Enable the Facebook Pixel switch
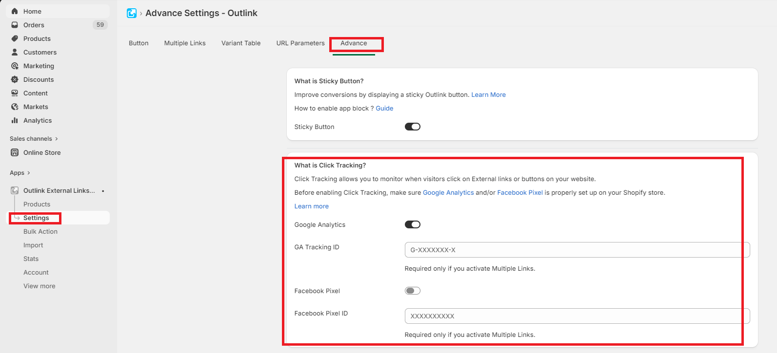Viewport: 777px width, 353px height. 413,291
